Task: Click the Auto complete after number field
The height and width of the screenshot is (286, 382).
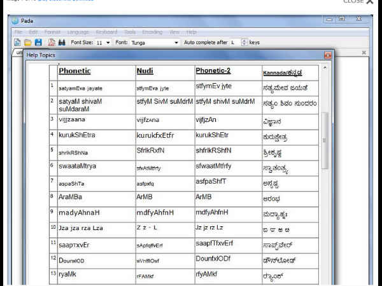Action: 236,43
